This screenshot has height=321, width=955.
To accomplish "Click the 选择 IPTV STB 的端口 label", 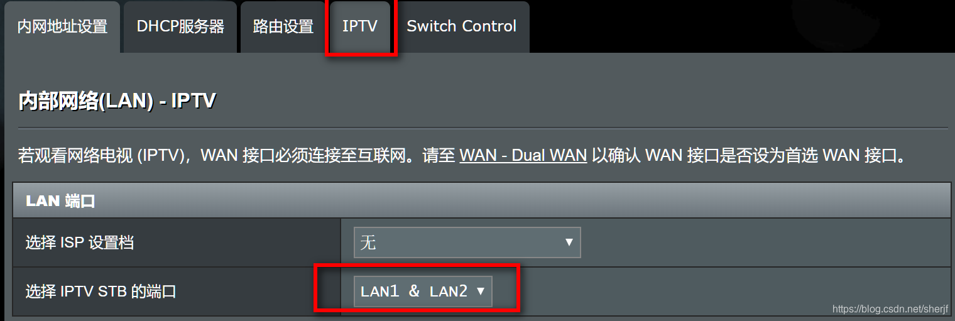I will [101, 291].
